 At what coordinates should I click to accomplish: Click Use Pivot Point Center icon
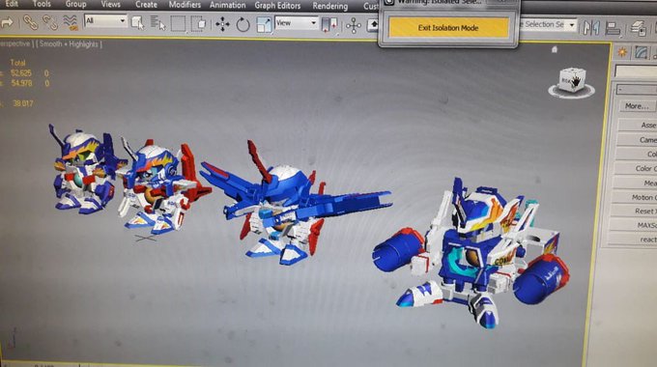click(x=329, y=25)
